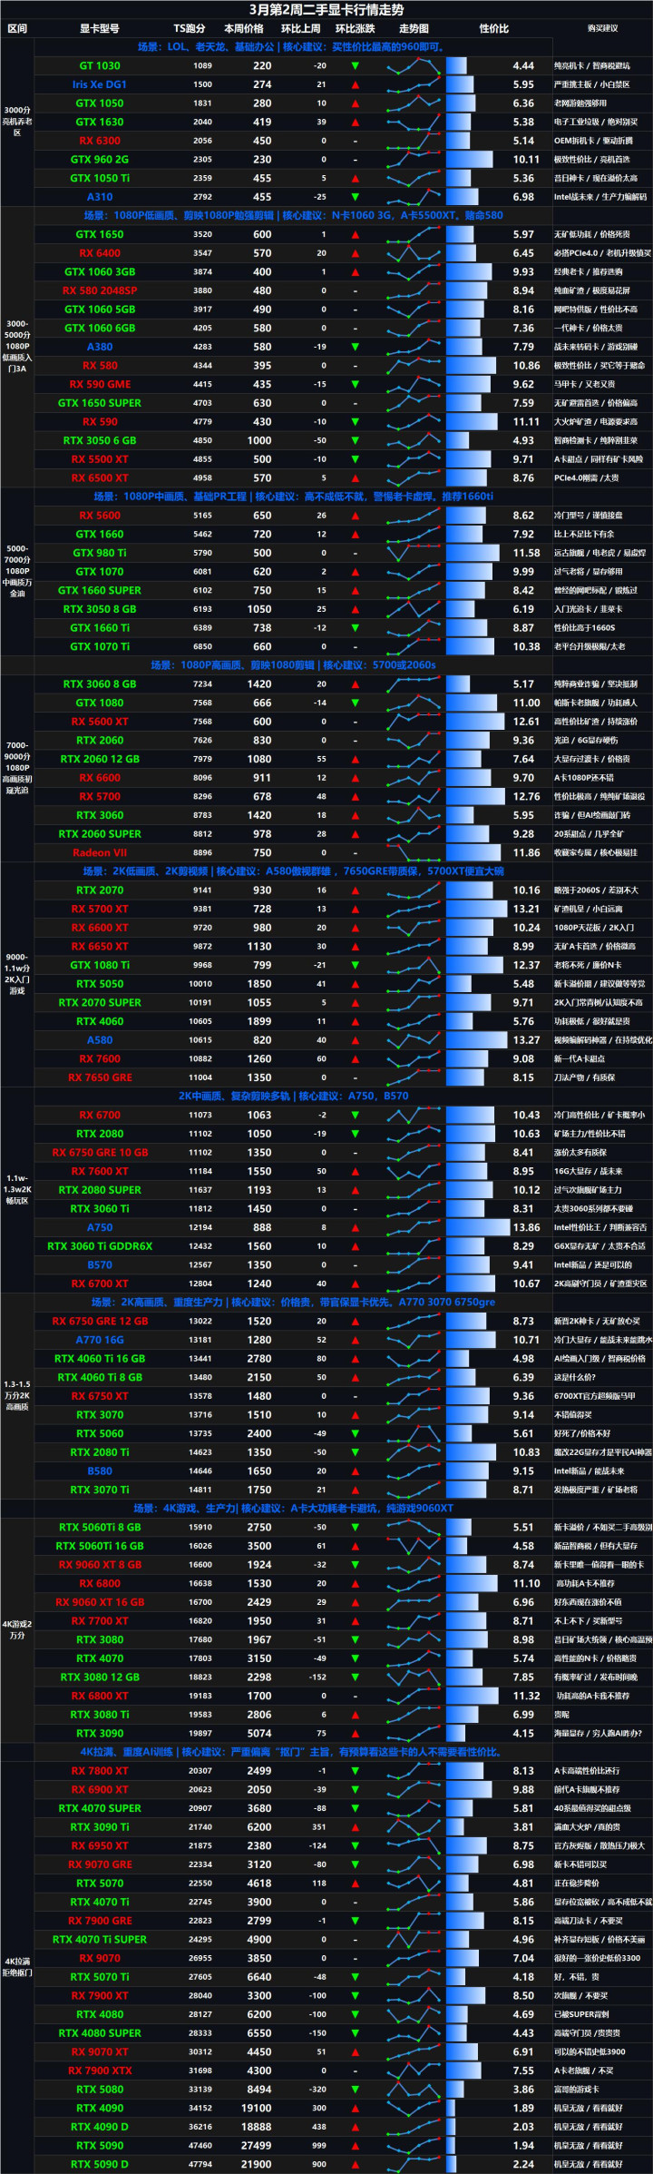Image resolution: width=653 pixels, height=2174 pixels.
Task: Click the red up arrow in RX 7600 row
Action: pyautogui.click(x=355, y=1059)
